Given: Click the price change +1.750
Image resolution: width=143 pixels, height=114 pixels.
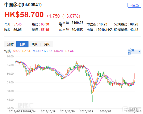Looking at the screenshot, I should (53, 16).
